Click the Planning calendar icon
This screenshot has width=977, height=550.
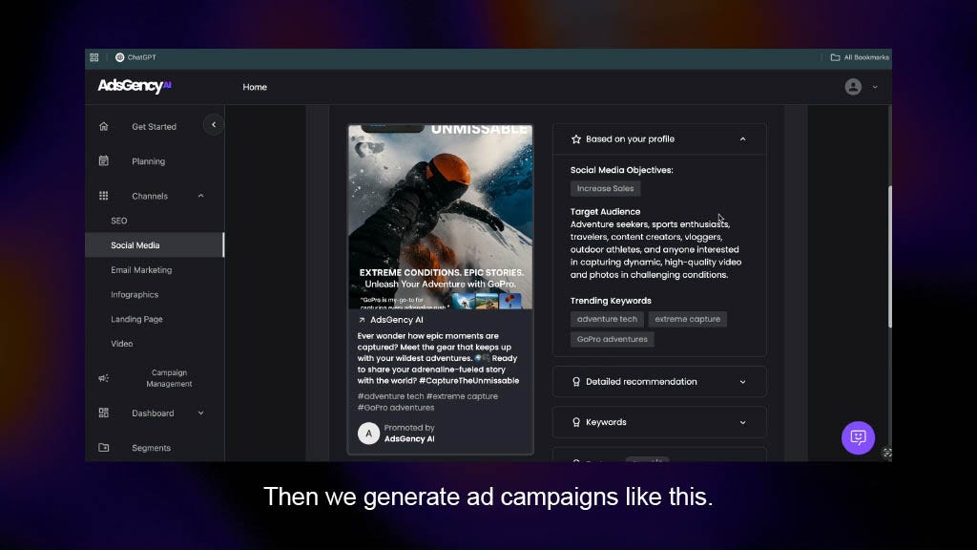click(104, 160)
